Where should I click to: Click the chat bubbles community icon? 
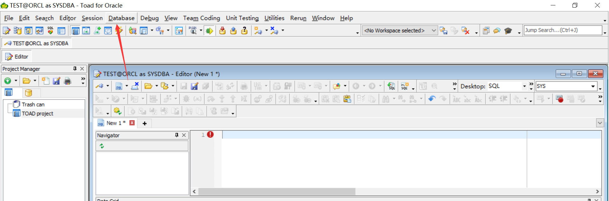[x=497, y=31]
